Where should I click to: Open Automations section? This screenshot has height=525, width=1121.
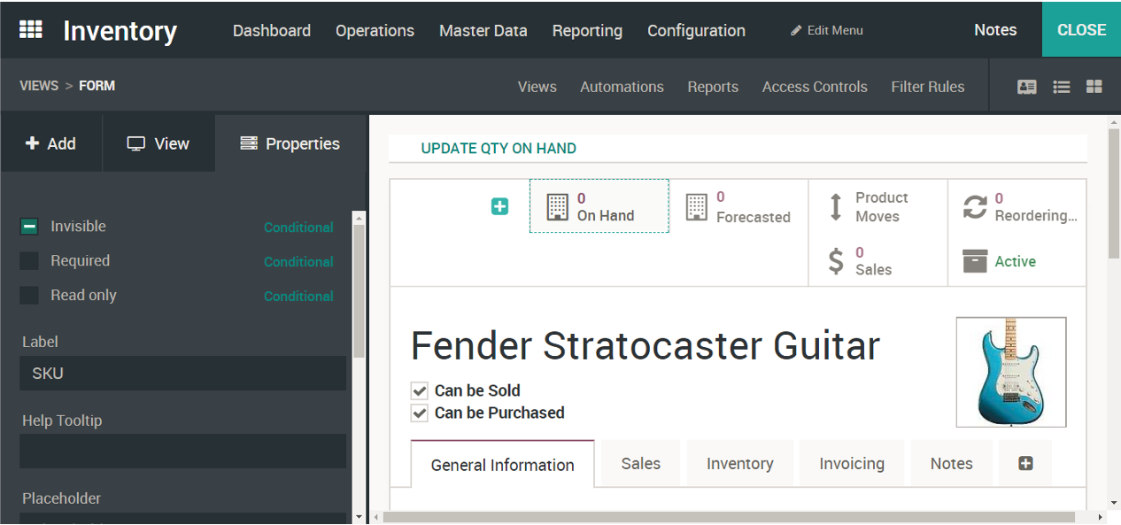click(x=622, y=87)
